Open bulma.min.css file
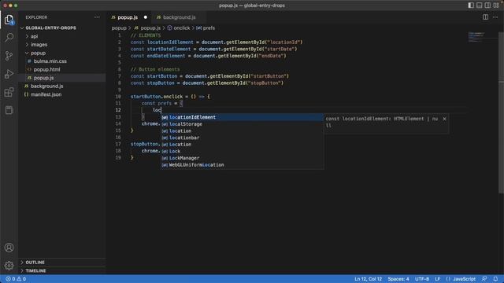 [50, 61]
